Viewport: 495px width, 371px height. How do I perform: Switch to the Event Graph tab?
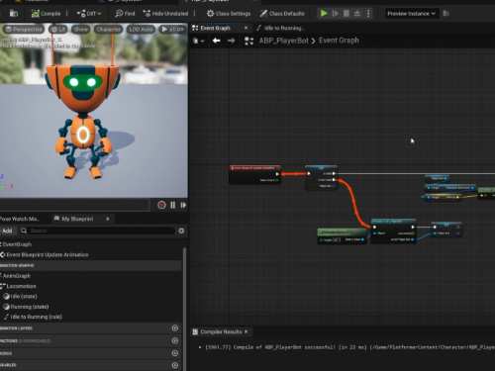click(x=215, y=28)
